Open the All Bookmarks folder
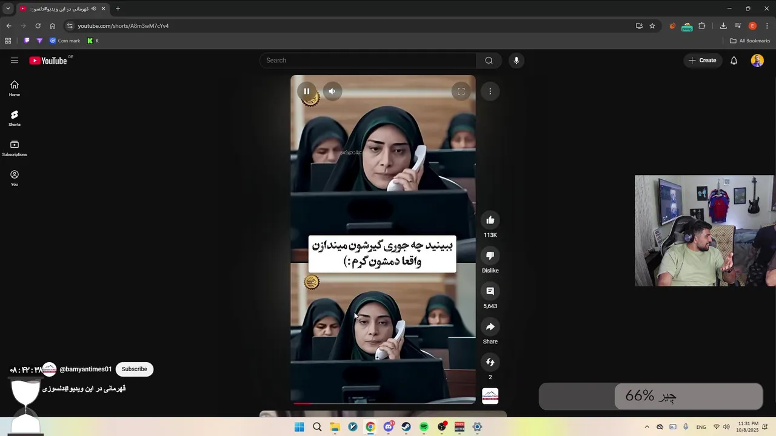This screenshot has width=776, height=436. click(x=750, y=41)
